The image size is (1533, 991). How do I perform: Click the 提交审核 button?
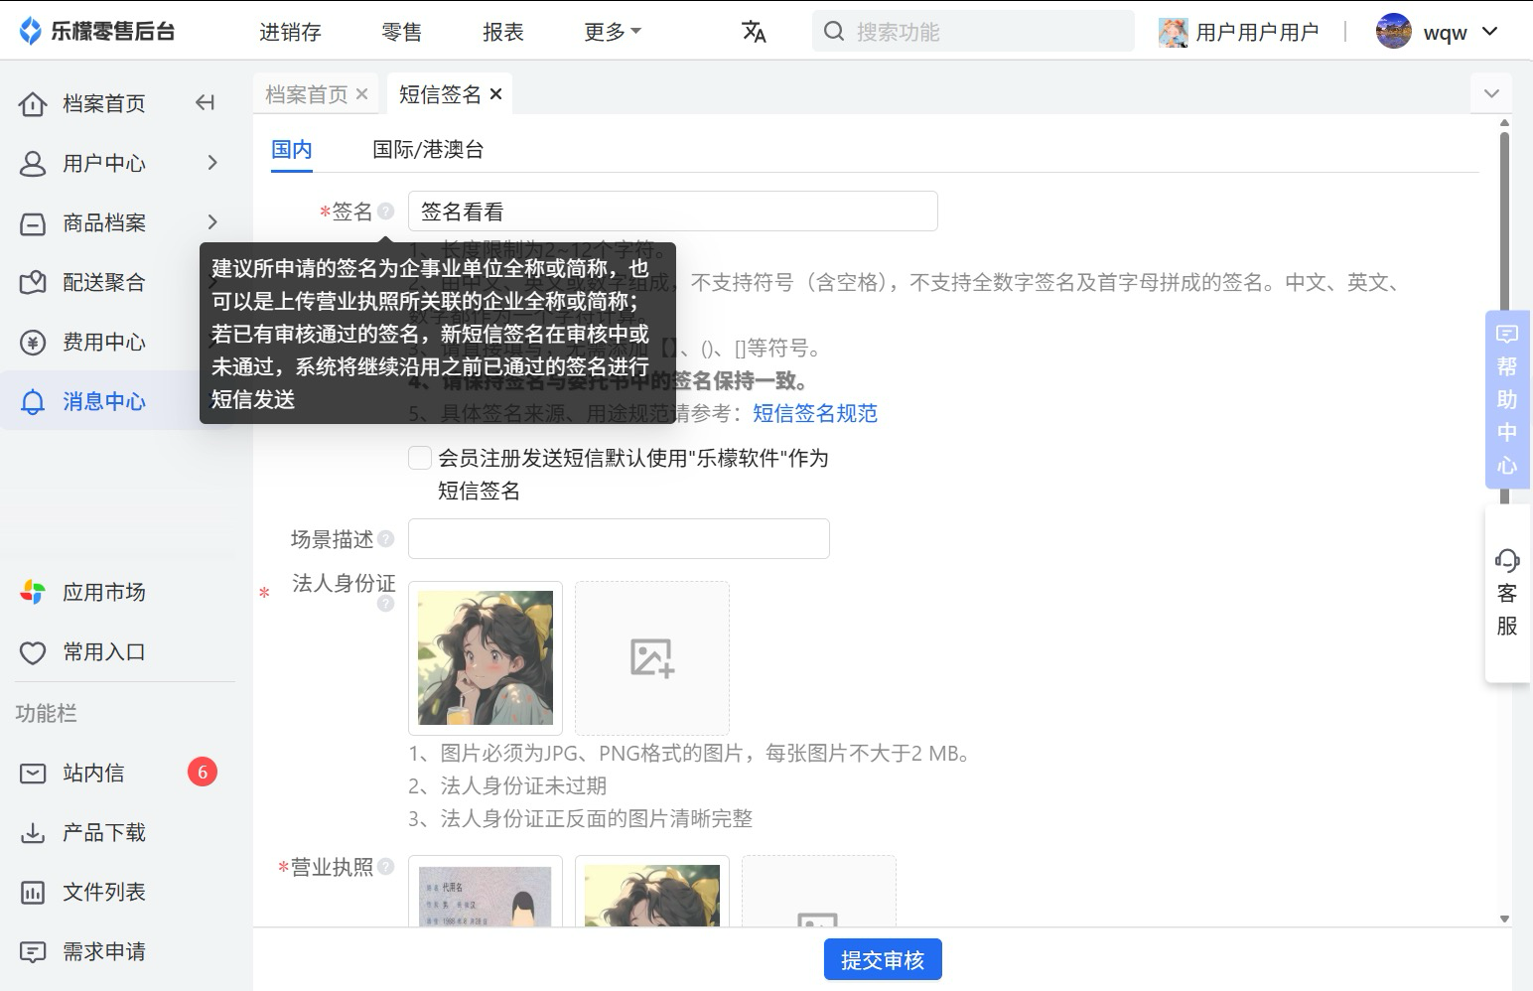point(883,960)
